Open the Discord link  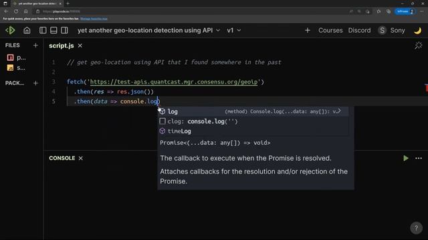(x=359, y=30)
